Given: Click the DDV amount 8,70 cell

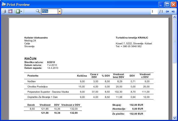Looking at the screenshot, I should pos(133,92).
